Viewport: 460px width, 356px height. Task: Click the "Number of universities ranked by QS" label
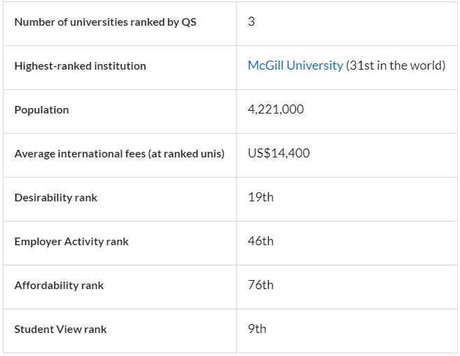105,22
